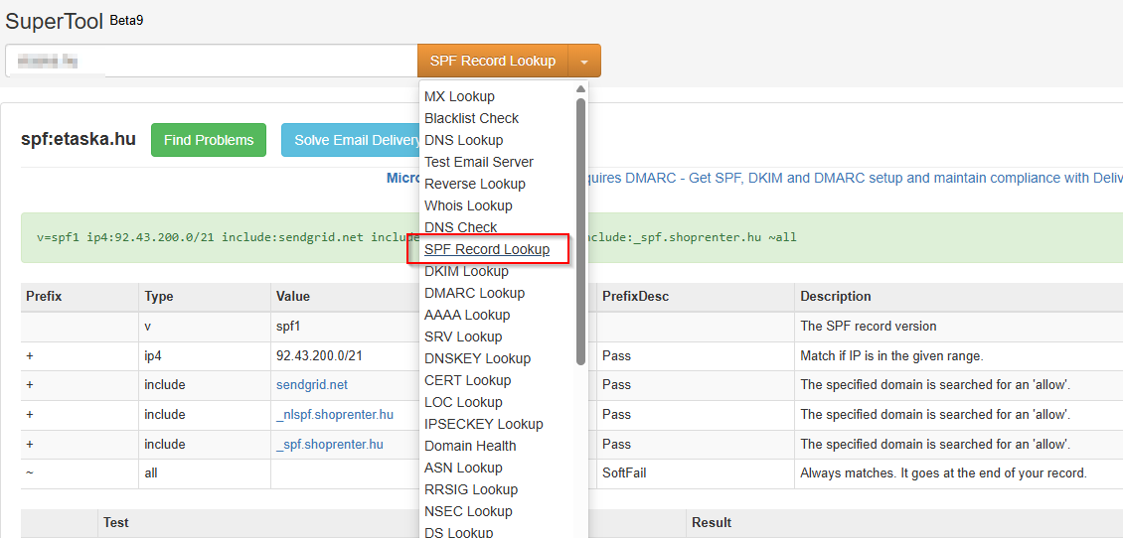Viewport: 1123px width, 538px height.
Task: Click 'The SPF record version' description
Action: point(868,326)
